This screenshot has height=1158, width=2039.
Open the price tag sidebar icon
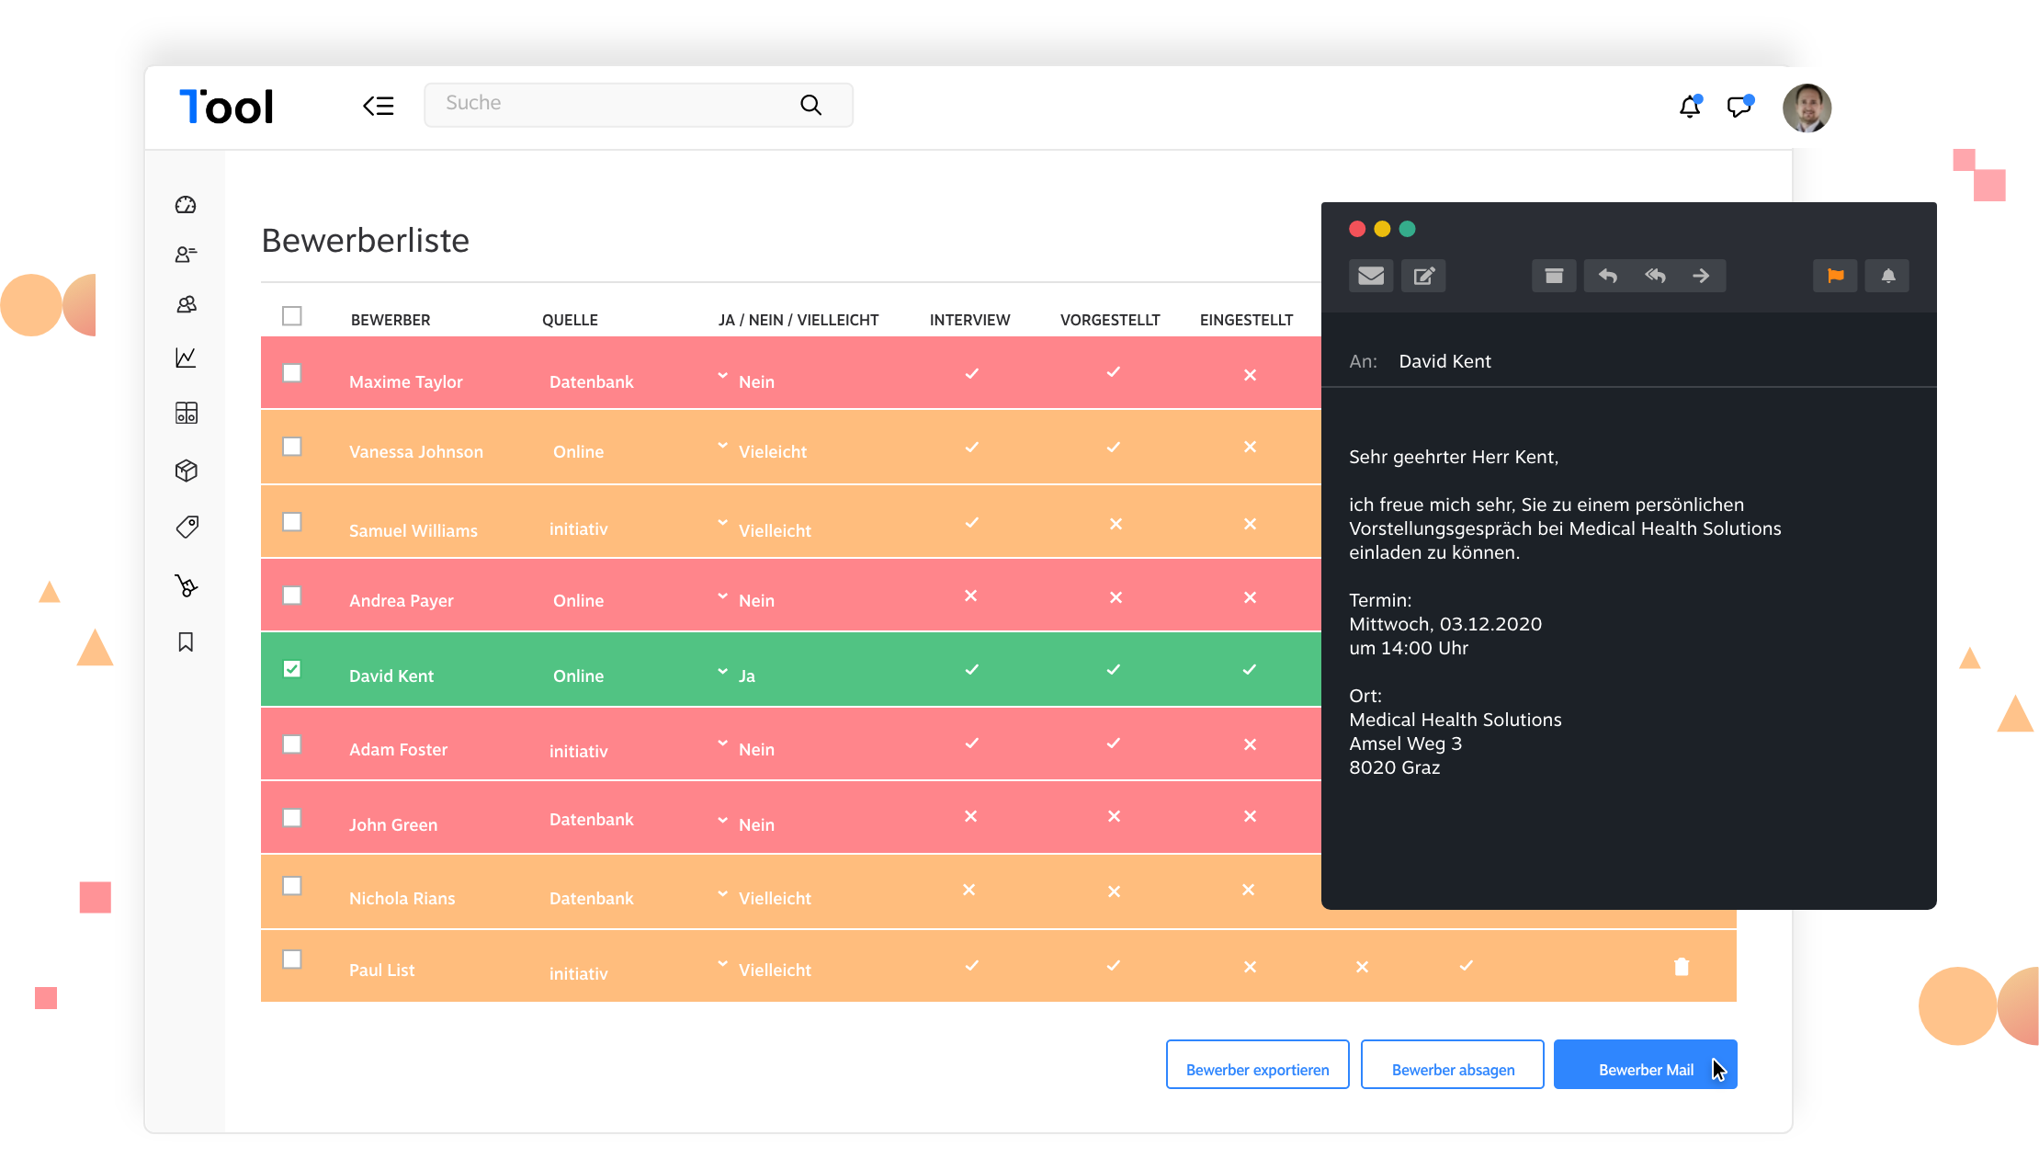pyautogui.click(x=187, y=527)
